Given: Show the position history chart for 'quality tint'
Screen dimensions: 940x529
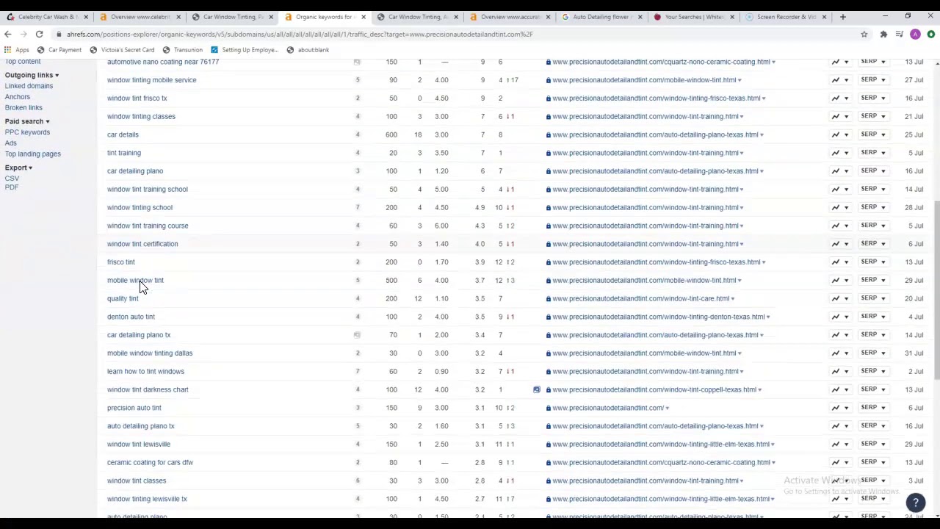Looking at the screenshot, I should coord(839,298).
